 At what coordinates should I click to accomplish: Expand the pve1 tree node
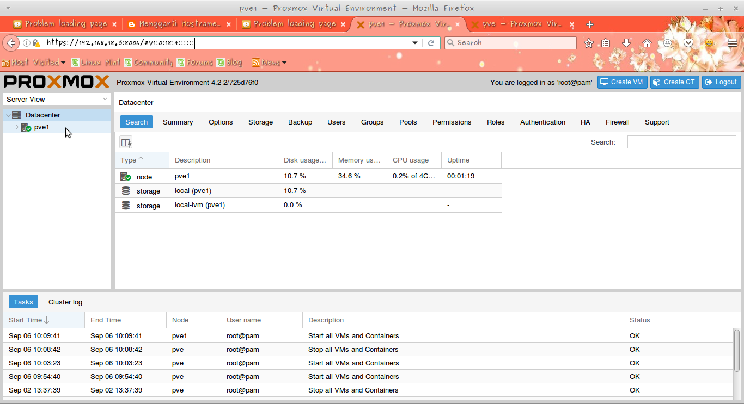[x=17, y=128]
